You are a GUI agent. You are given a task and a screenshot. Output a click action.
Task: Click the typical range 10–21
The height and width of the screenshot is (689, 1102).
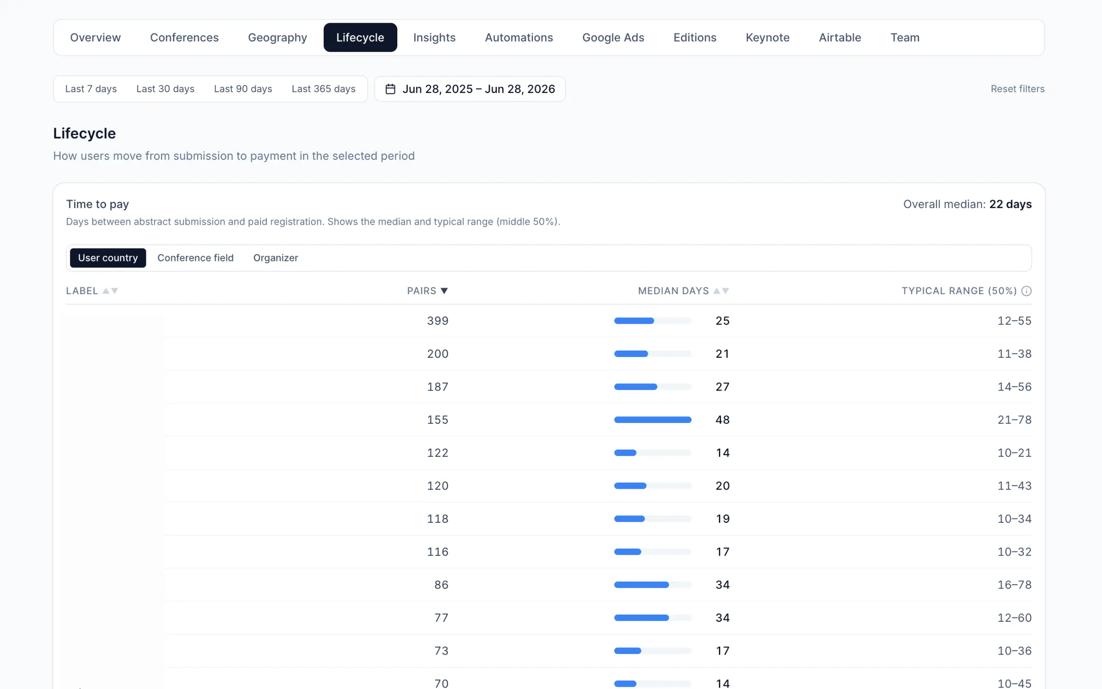[1015, 453]
